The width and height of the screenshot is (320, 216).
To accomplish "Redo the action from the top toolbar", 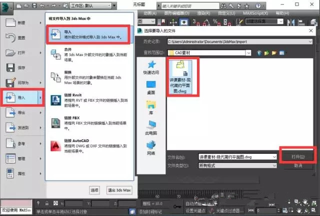I will tap(53, 6).
